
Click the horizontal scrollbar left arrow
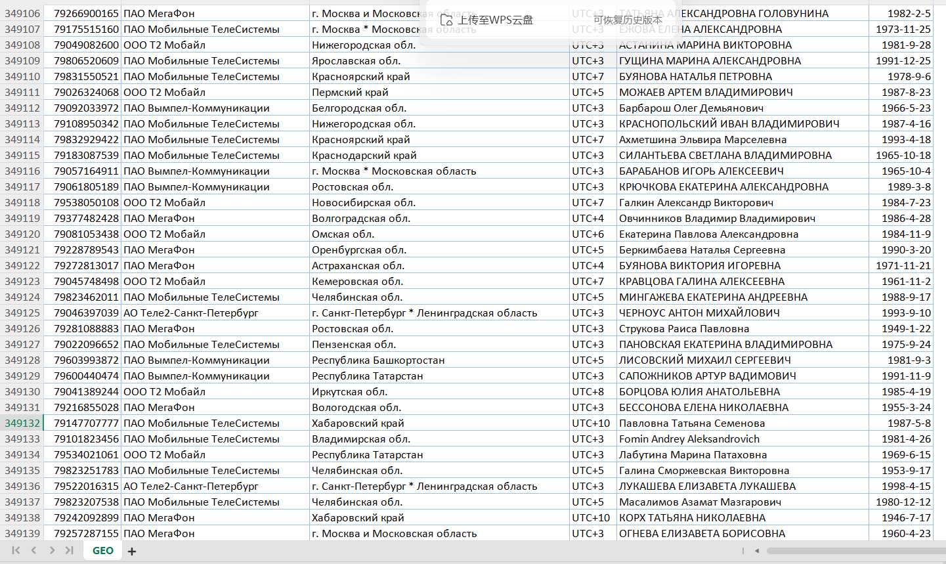point(757,551)
